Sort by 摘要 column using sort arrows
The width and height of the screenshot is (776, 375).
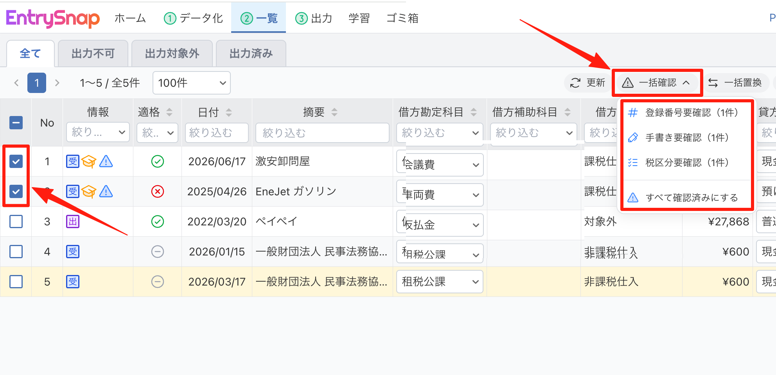334,112
